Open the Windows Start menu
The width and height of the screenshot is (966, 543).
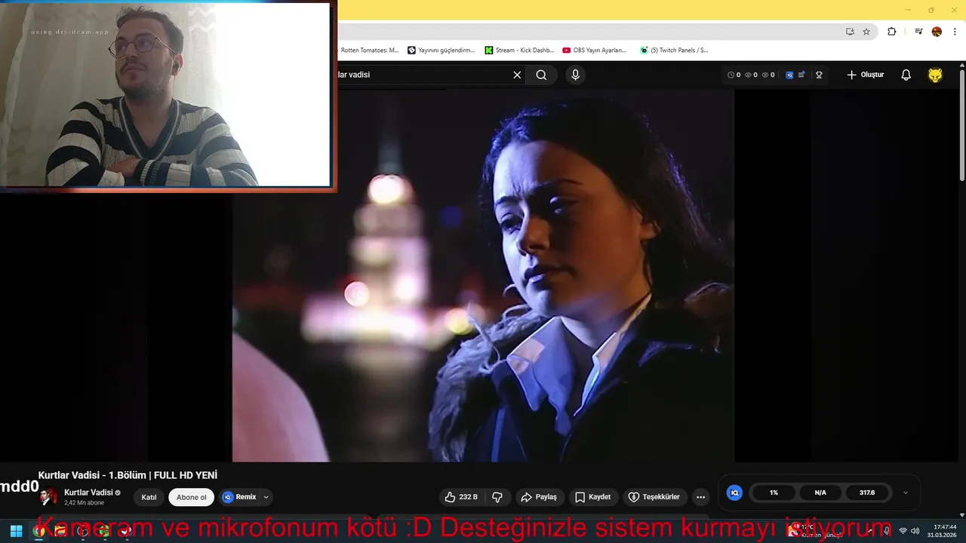pyautogui.click(x=16, y=531)
